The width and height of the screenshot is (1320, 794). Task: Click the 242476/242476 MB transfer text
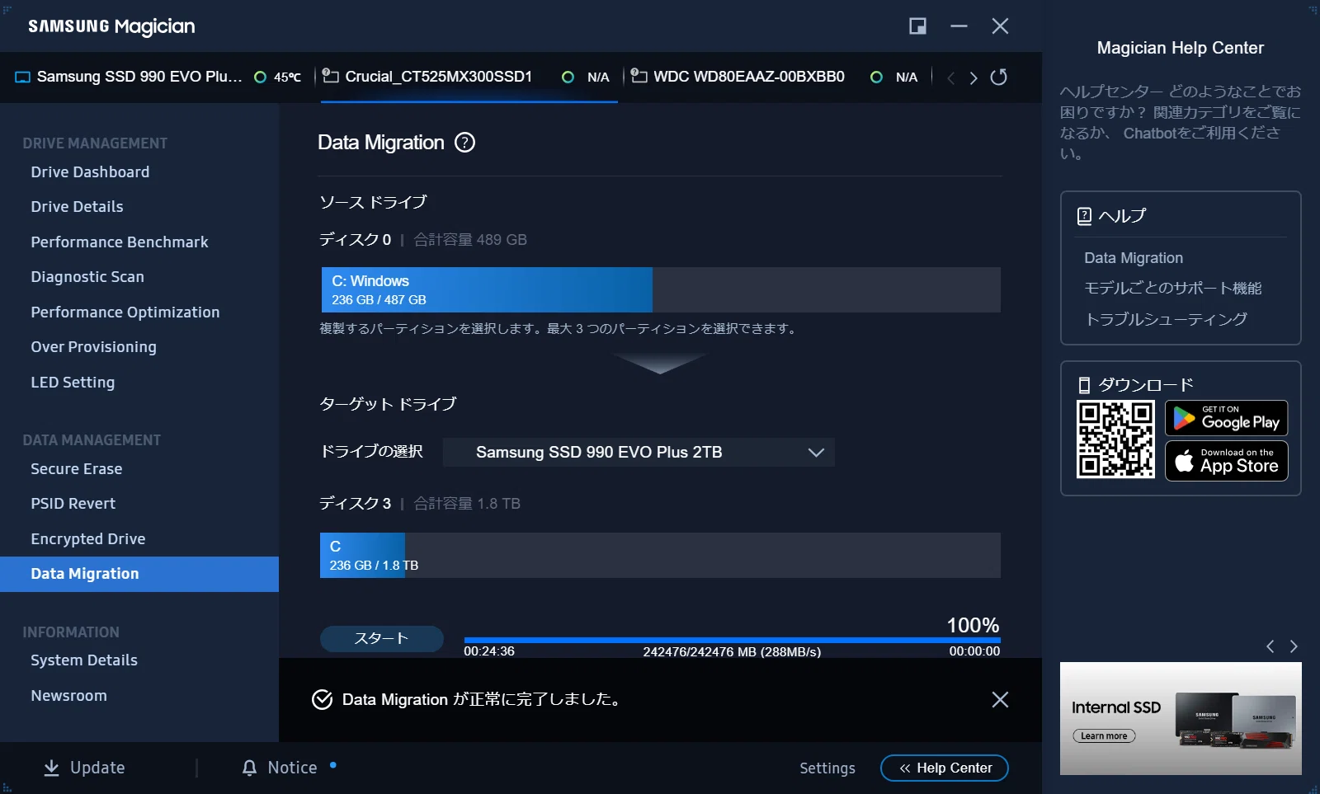(x=732, y=652)
